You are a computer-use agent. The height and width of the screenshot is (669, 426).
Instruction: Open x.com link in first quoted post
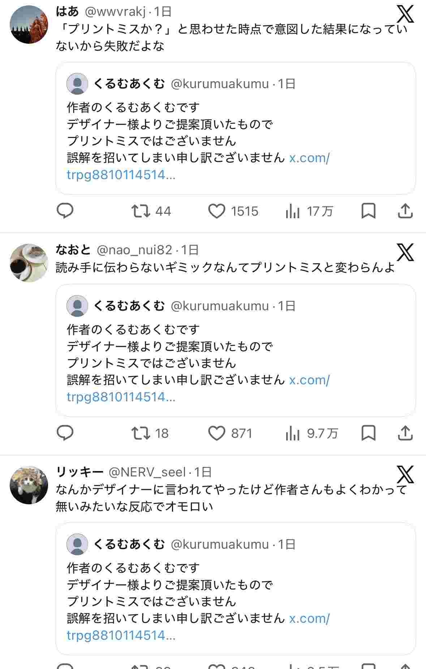(x=309, y=158)
